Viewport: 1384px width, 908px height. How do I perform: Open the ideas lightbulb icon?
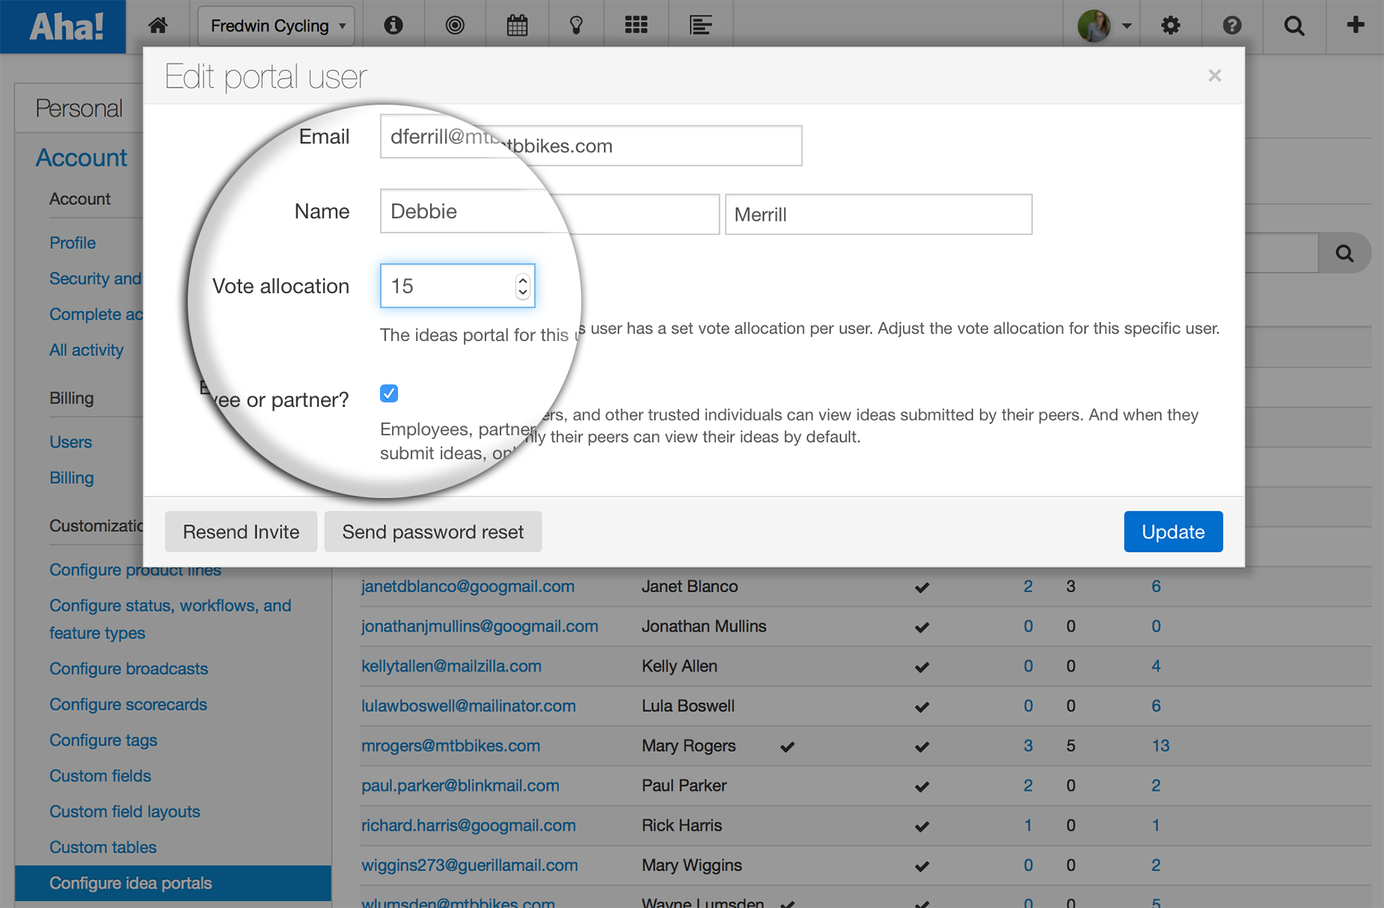click(x=576, y=25)
